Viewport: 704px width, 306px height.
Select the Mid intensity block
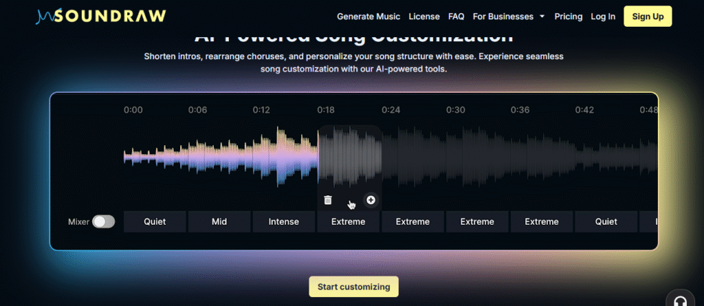[219, 221]
